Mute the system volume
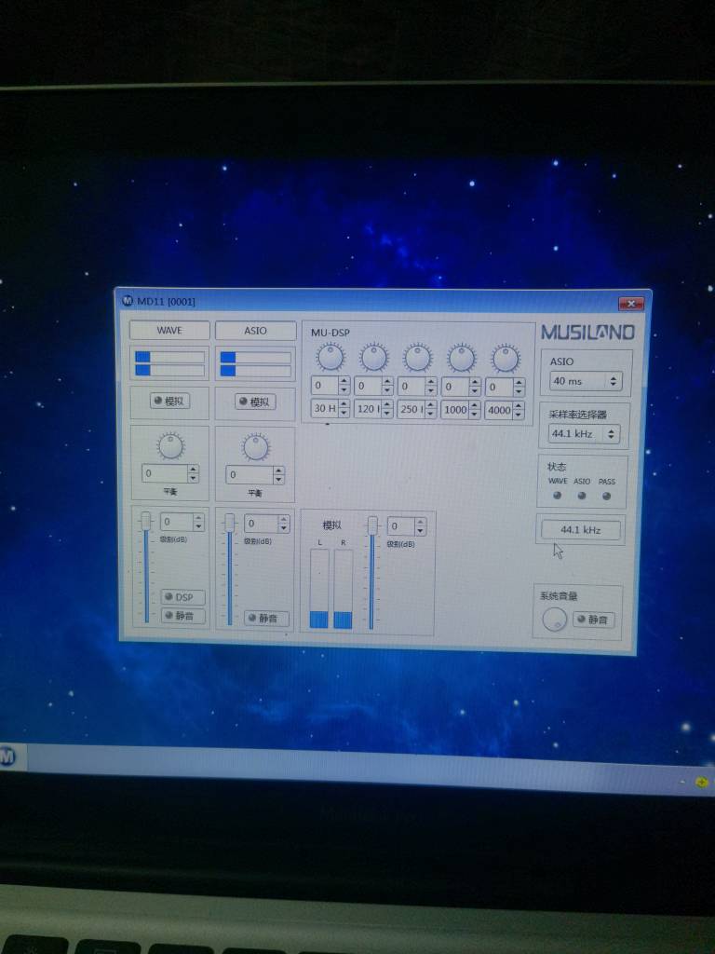The height and width of the screenshot is (954, 715). click(593, 620)
